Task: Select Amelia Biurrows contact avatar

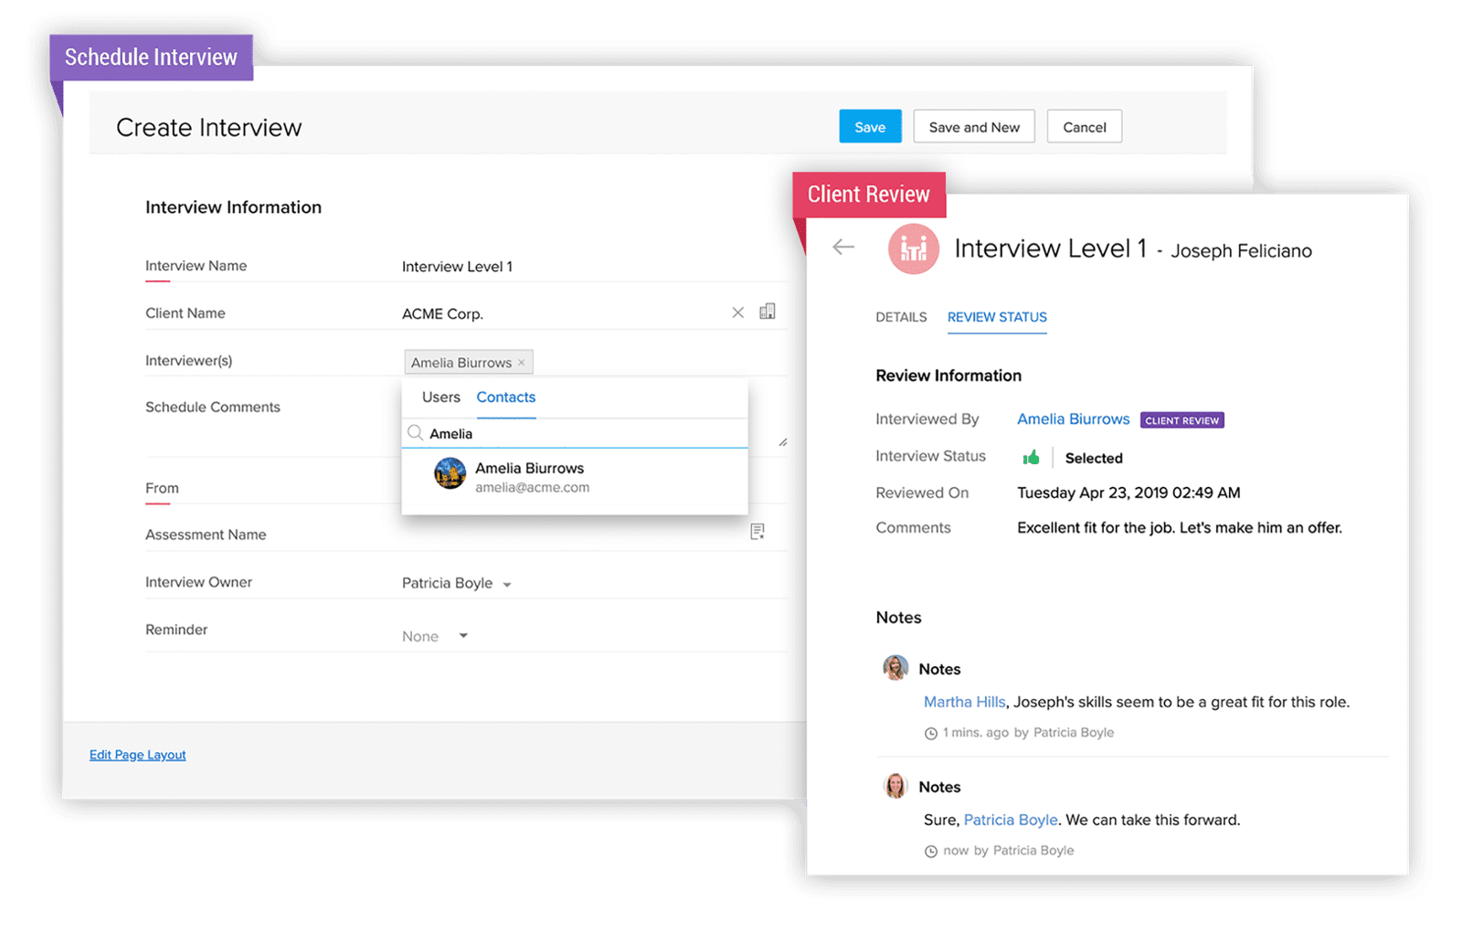Action: pos(450,474)
